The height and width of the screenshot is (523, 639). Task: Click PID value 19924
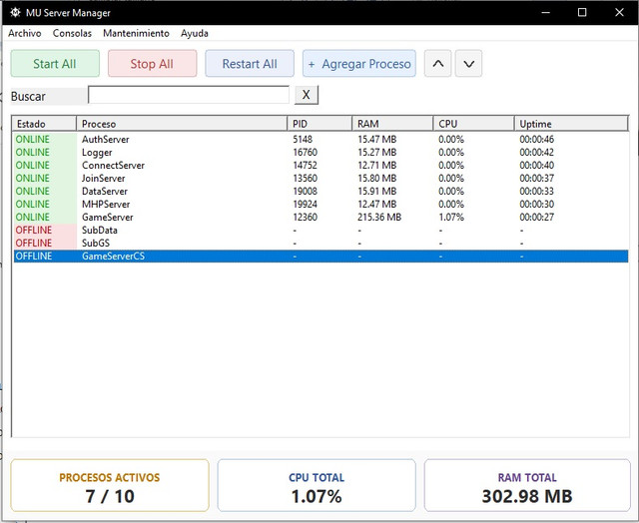[x=305, y=204]
